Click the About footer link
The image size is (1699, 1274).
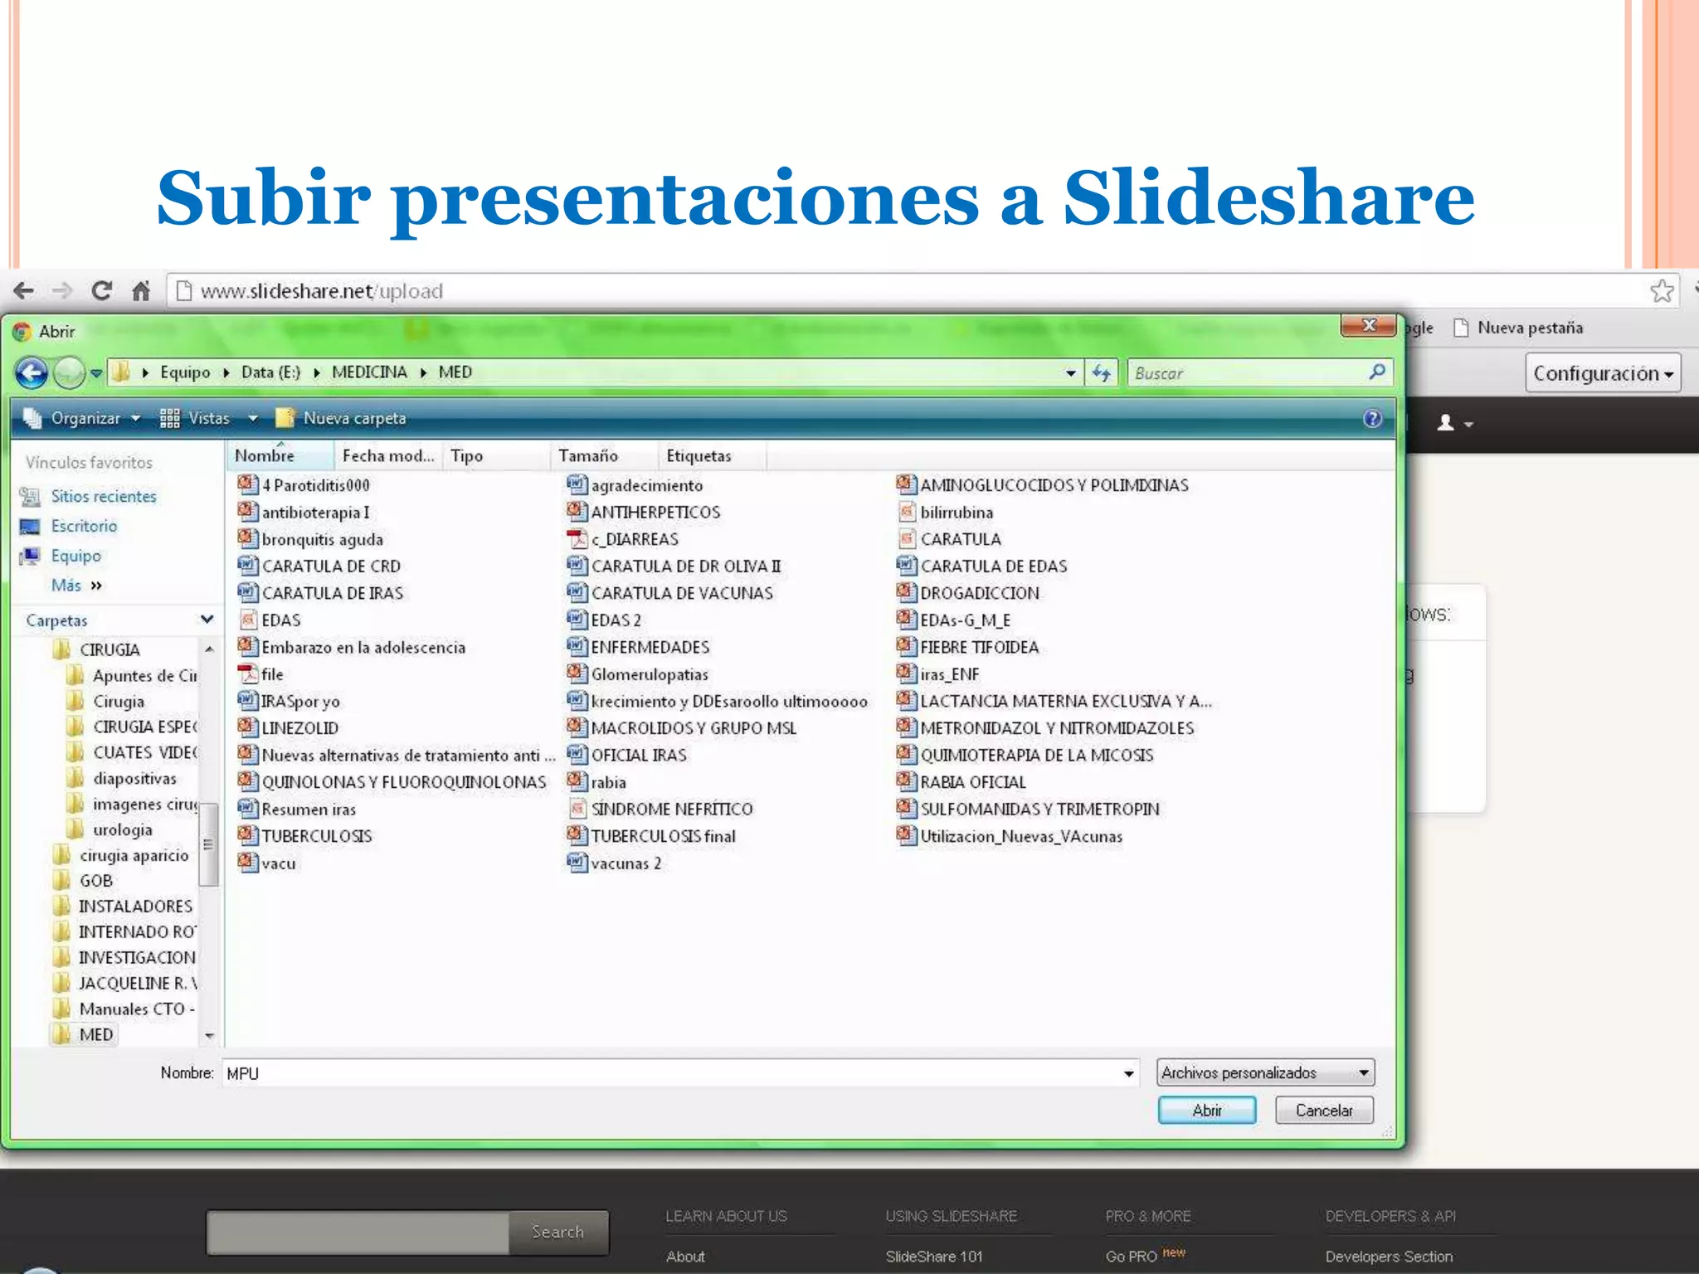685,1256
